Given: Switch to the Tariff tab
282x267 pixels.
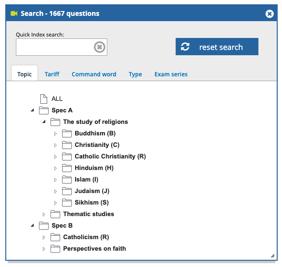Looking at the screenshot, I should [x=52, y=74].
